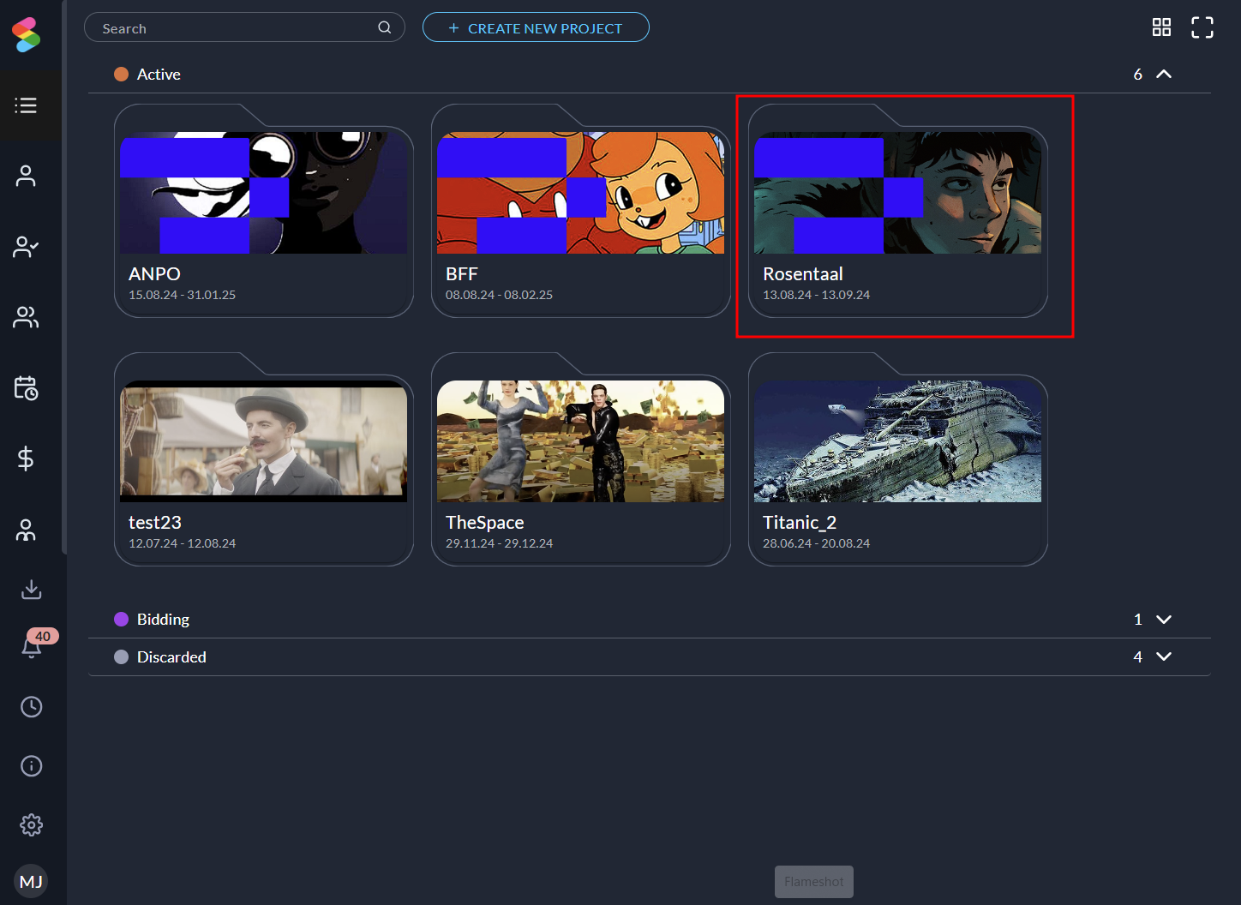Click the Discarded project count 4

pyautogui.click(x=1138, y=657)
